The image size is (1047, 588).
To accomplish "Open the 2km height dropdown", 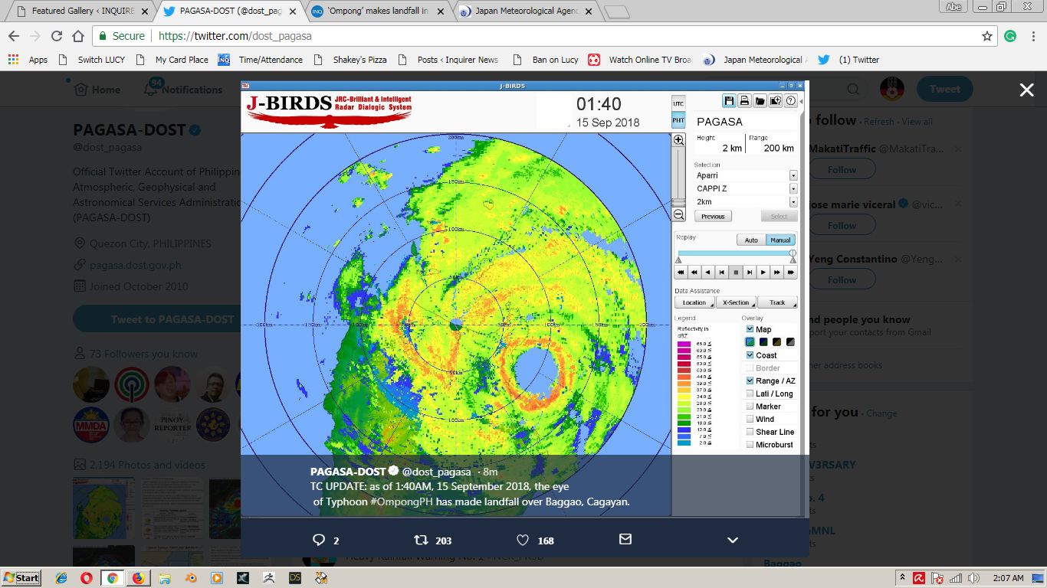I will pyautogui.click(x=794, y=201).
